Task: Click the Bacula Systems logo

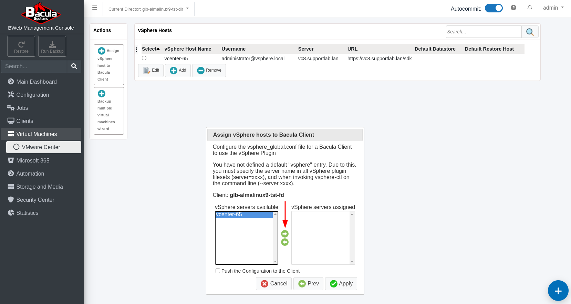Action: (41, 13)
